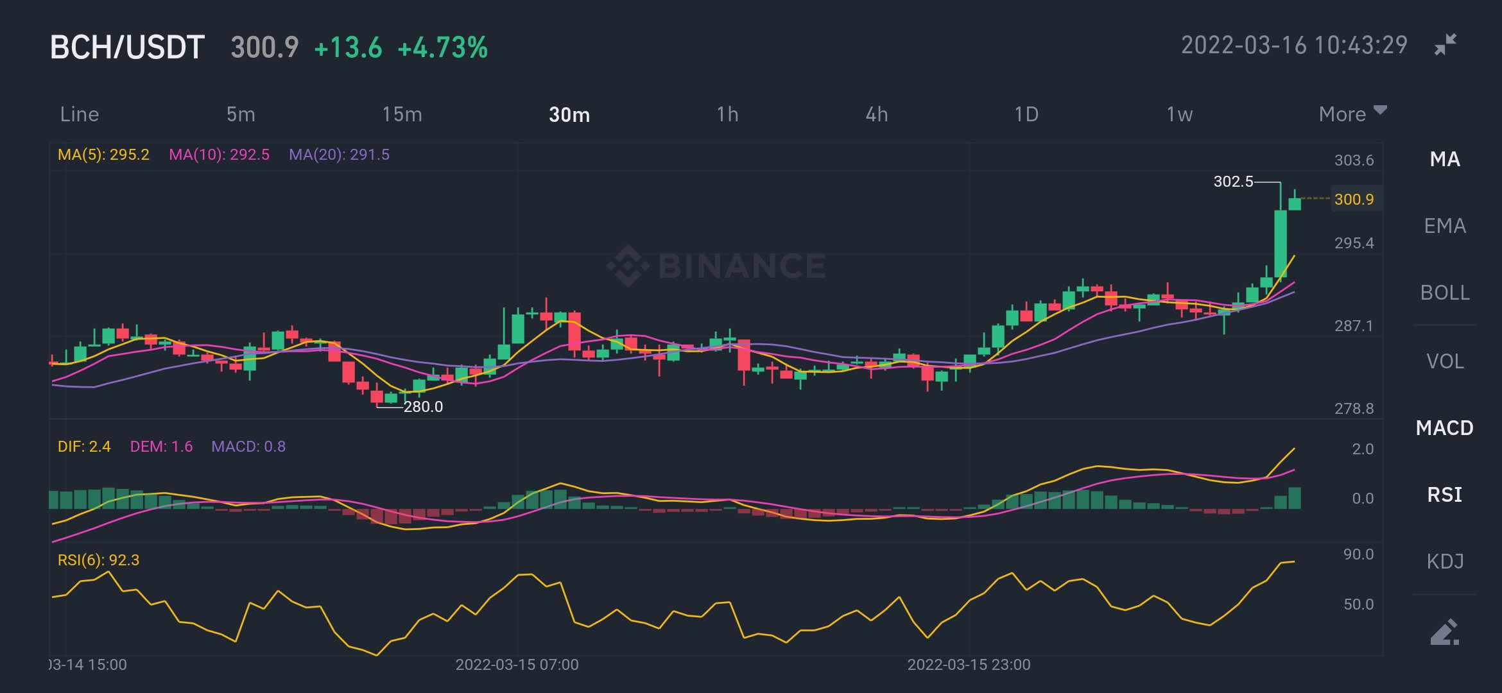Toggle the VOL sub-indicator
Image resolution: width=1502 pixels, height=693 pixels.
[x=1445, y=361]
